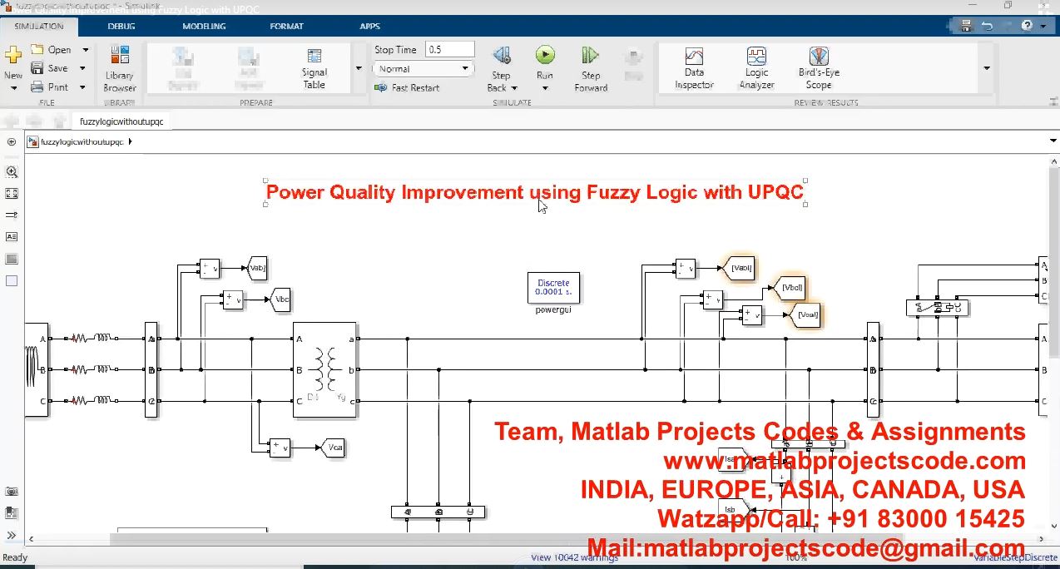The width and height of the screenshot is (1060, 569).
Task: Run the simulation with the green play button
Action: [545, 56]
